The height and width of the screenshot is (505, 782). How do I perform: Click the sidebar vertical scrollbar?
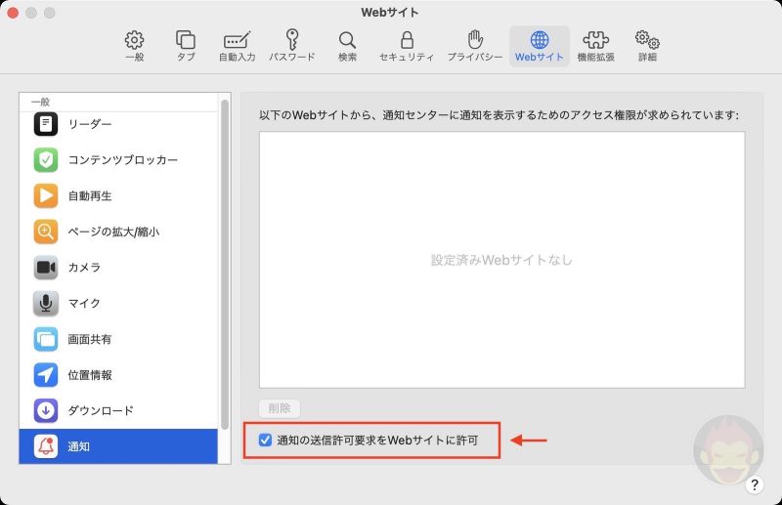coord(225,264)
